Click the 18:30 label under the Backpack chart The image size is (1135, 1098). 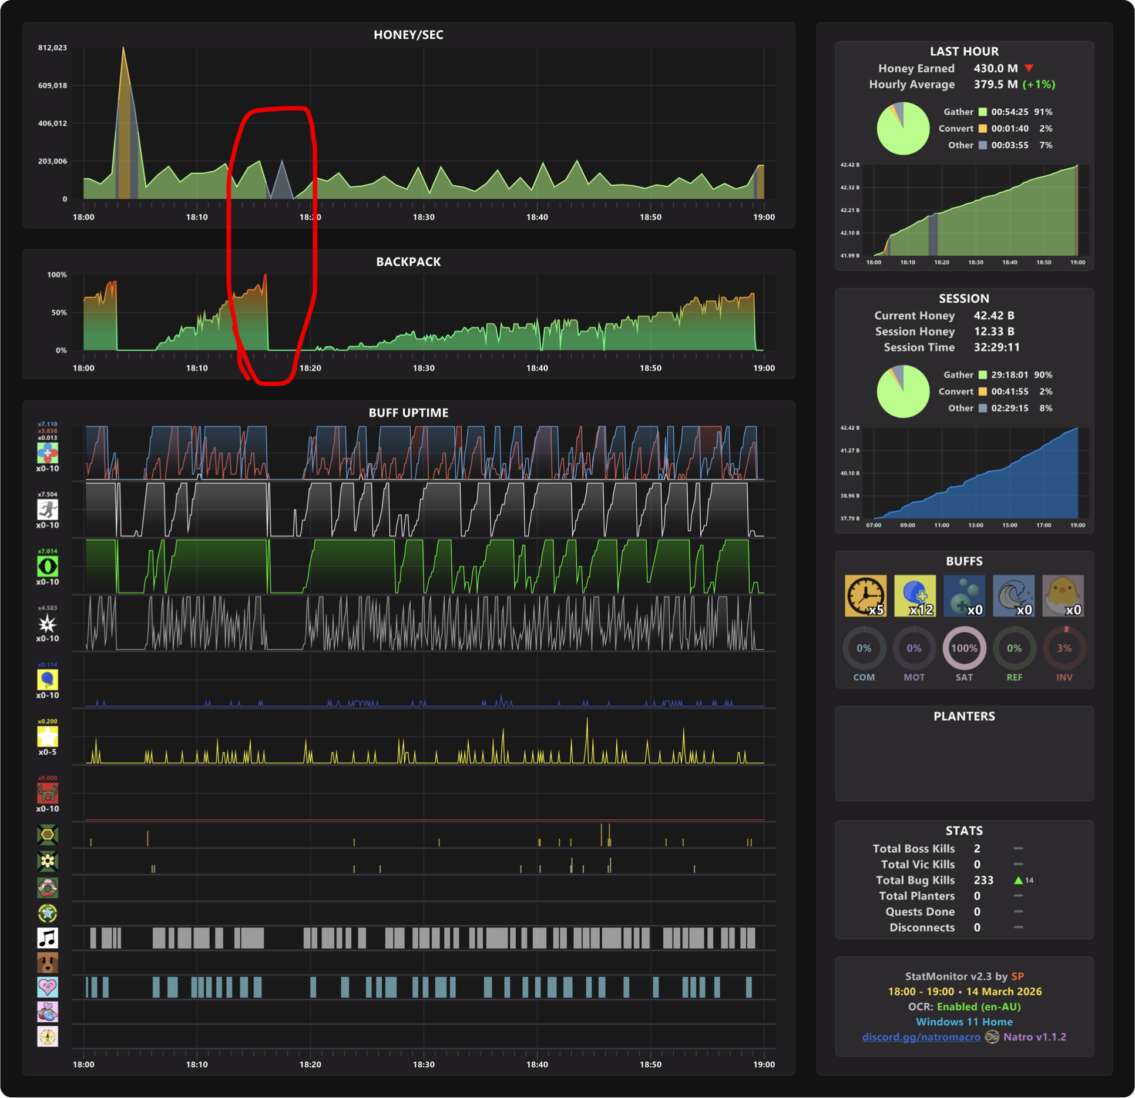pos(424,368)
